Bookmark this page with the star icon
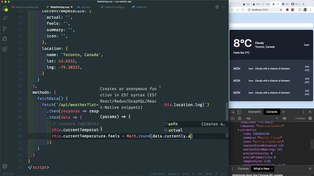314x176 pixels. (x=281, y=10)
